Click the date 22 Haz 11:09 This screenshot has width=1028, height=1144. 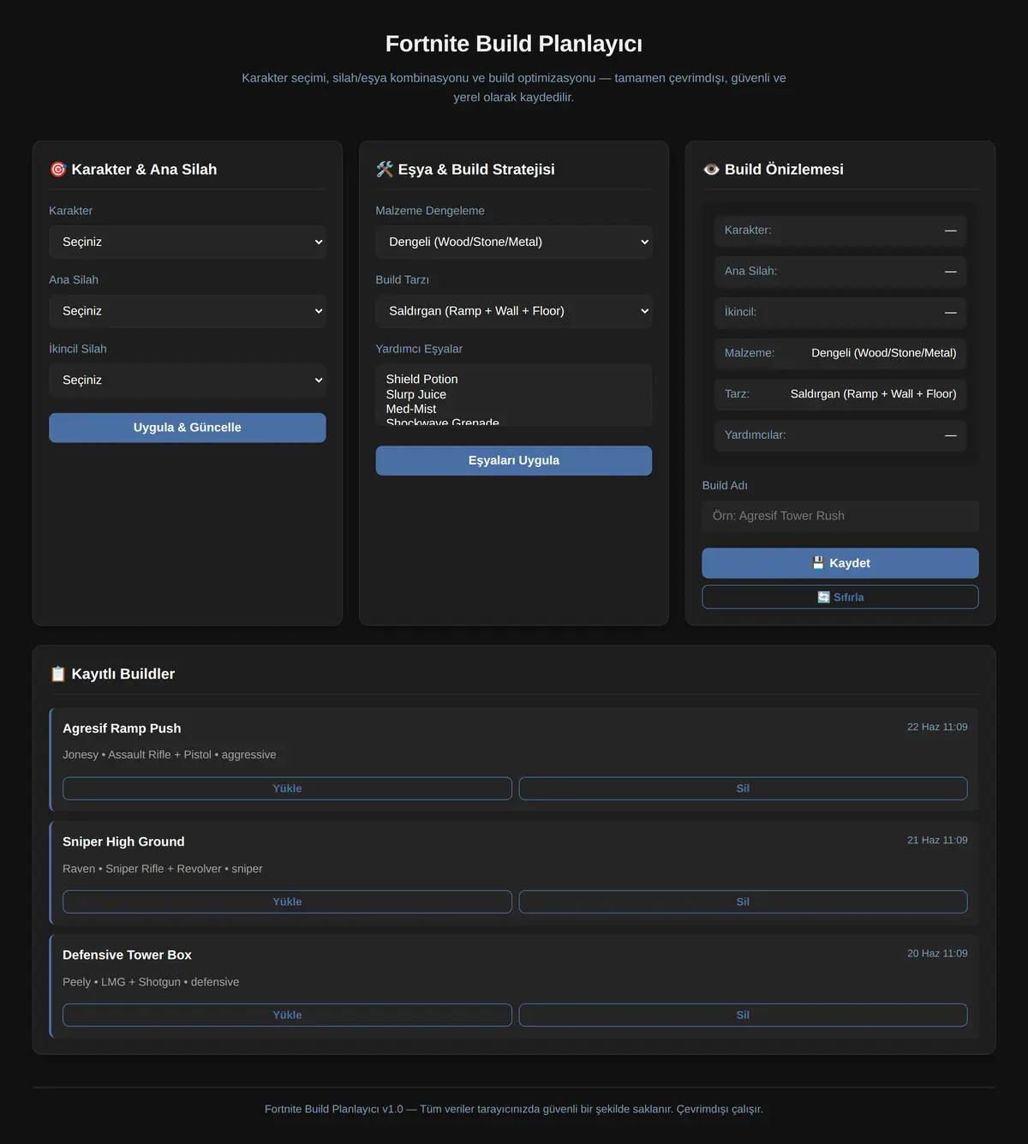pyautogui.click(x=937, y=727)
